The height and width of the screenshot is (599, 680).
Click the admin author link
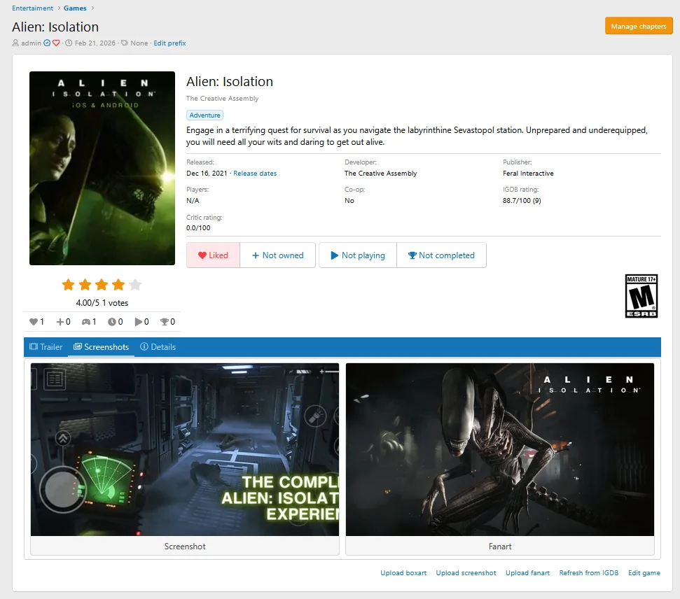pos(32,43)
